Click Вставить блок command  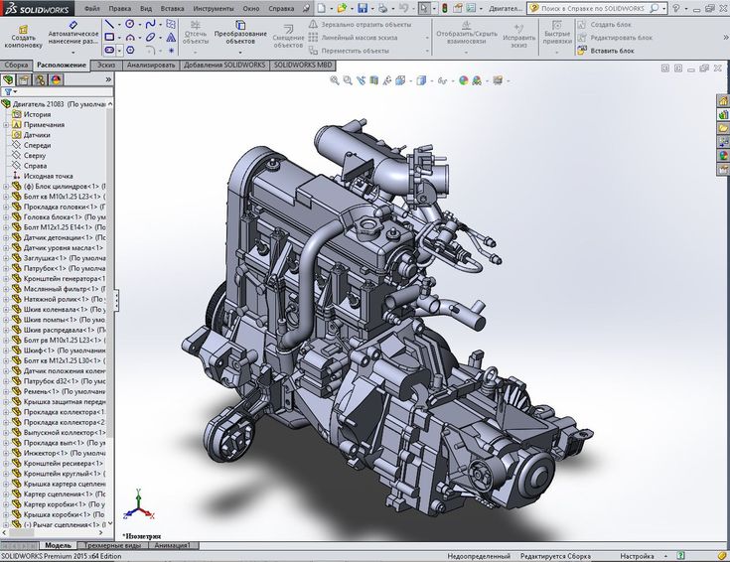tap(612, 50)
